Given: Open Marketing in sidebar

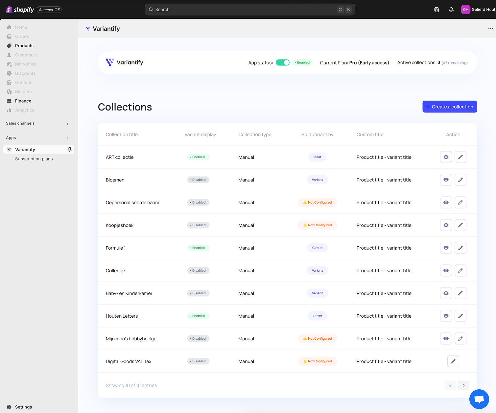Looking at the screenshot, I should [x=25, y=64].
